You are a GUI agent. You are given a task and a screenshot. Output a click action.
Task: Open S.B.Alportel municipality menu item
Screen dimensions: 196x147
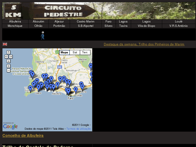(x=85, y=26)
